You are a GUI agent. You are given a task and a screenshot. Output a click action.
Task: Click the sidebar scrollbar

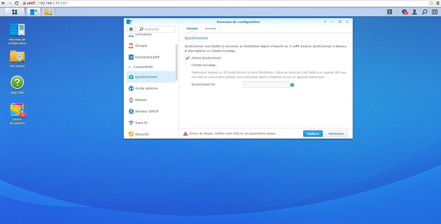176,62
